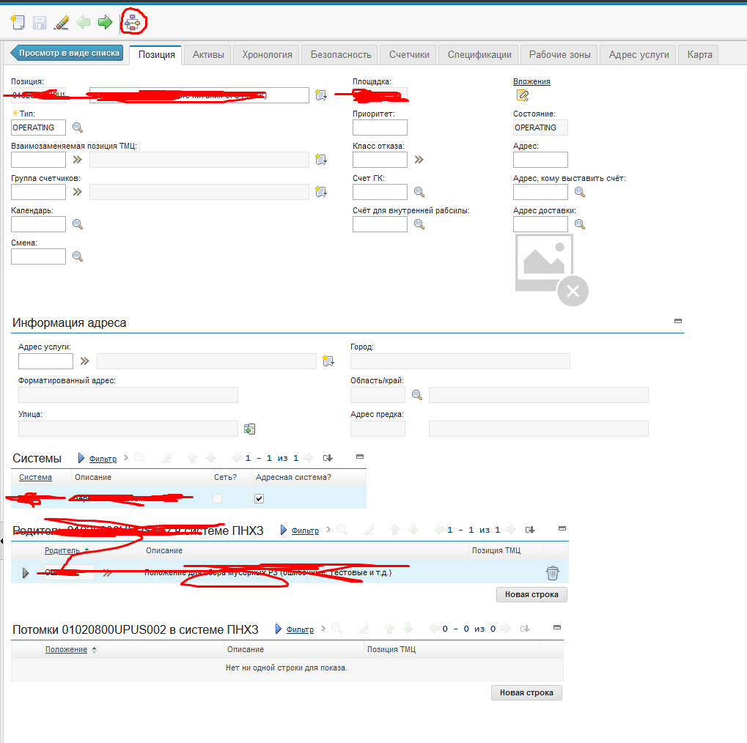Open Фильтр link in Системы table
747x743 pixels.
coord(103,459)
